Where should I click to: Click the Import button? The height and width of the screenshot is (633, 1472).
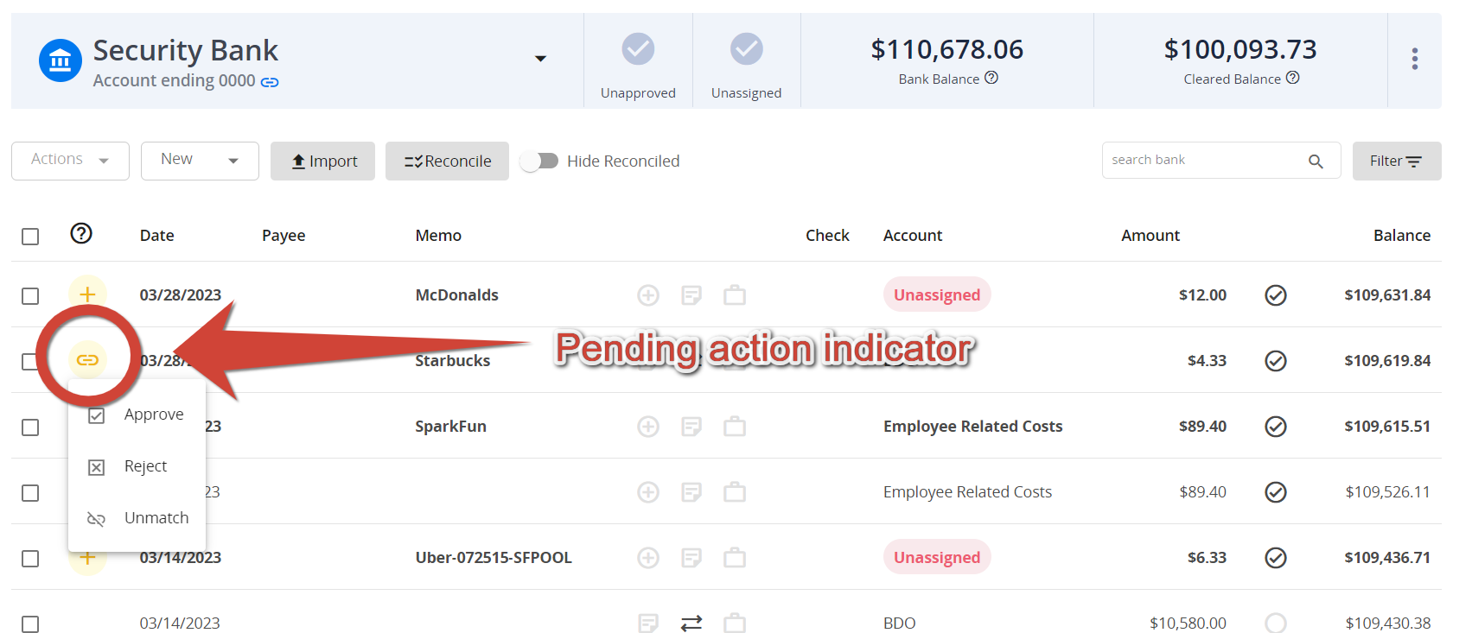[322, 161]
